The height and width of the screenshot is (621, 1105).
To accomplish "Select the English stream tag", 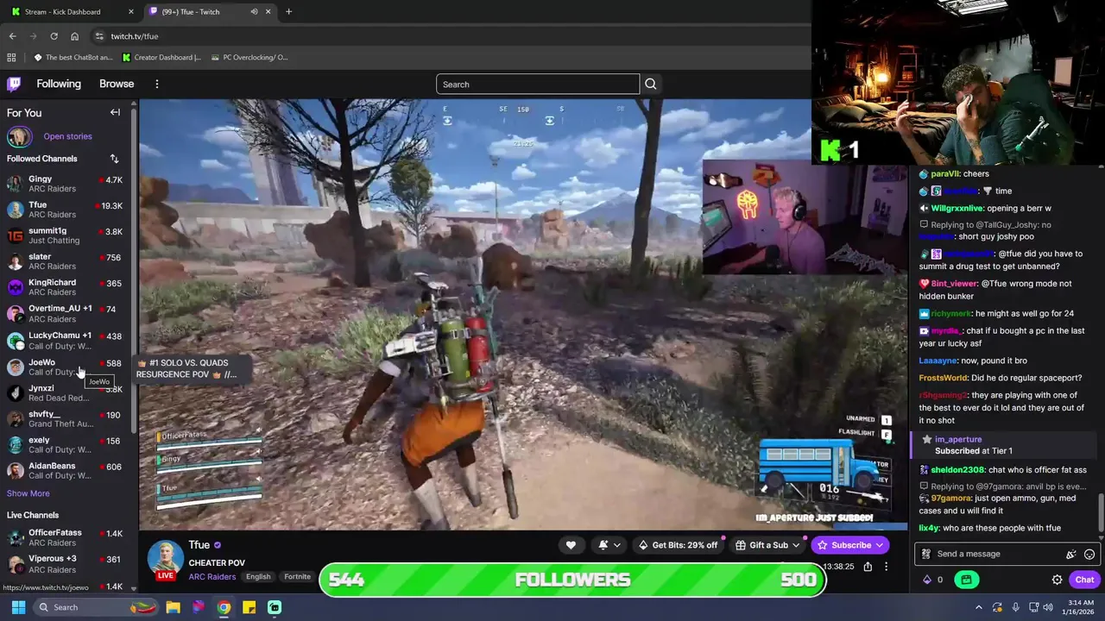I will point(258,576).
